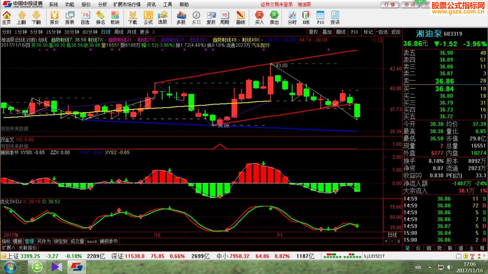Click the green 卖出 sell icon

tap(274, 18)
